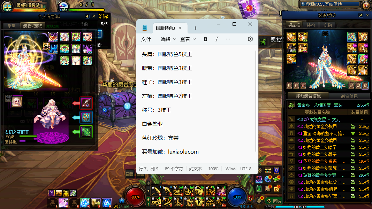Click the green pet equipment slot
Screen dimensions: 372x209
click(x=86, y=132)
